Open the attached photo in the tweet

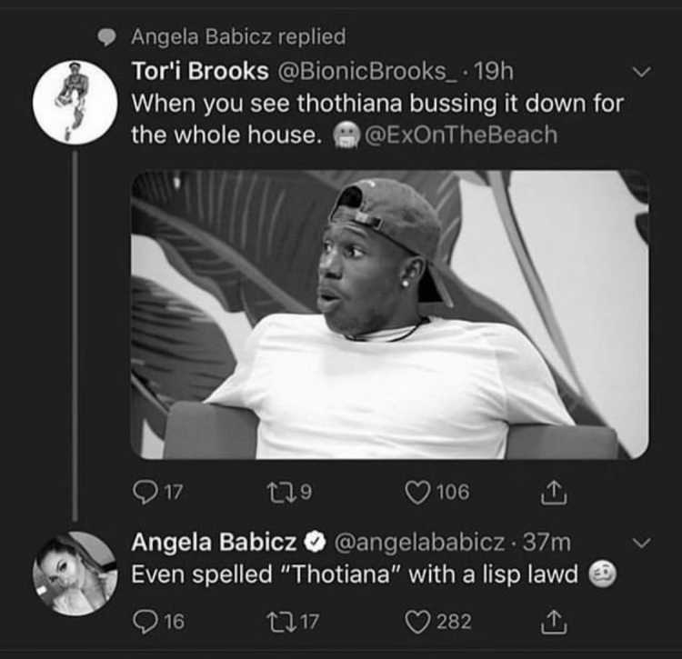pos(390,315)
